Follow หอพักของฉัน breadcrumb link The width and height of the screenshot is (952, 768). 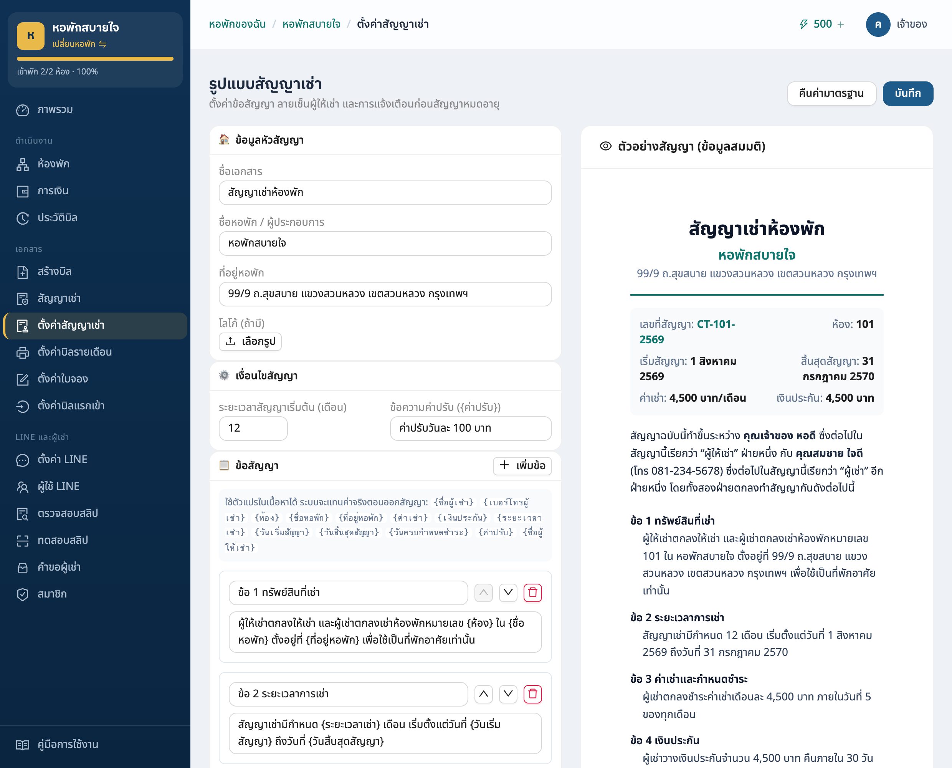[237, 24]
